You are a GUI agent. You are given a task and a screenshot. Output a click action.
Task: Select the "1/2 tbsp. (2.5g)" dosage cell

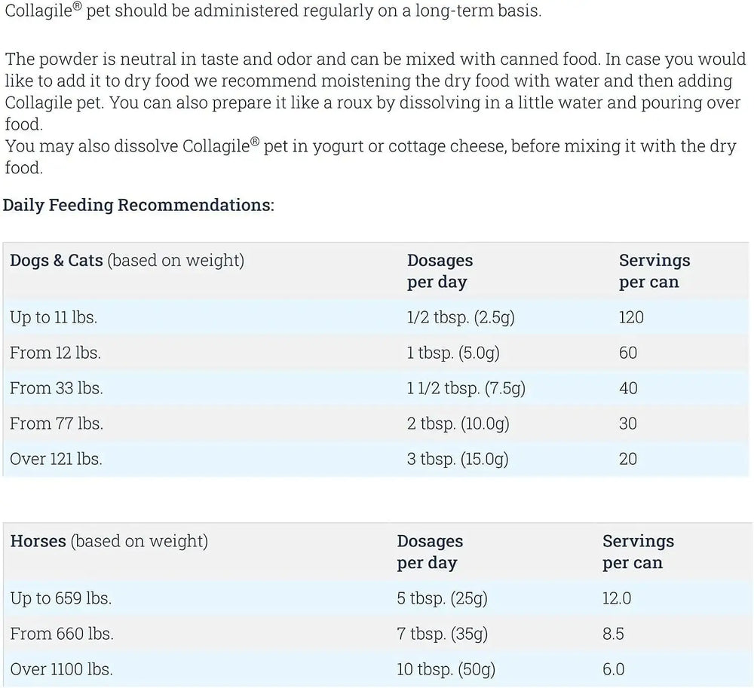[x=461, y=317]
